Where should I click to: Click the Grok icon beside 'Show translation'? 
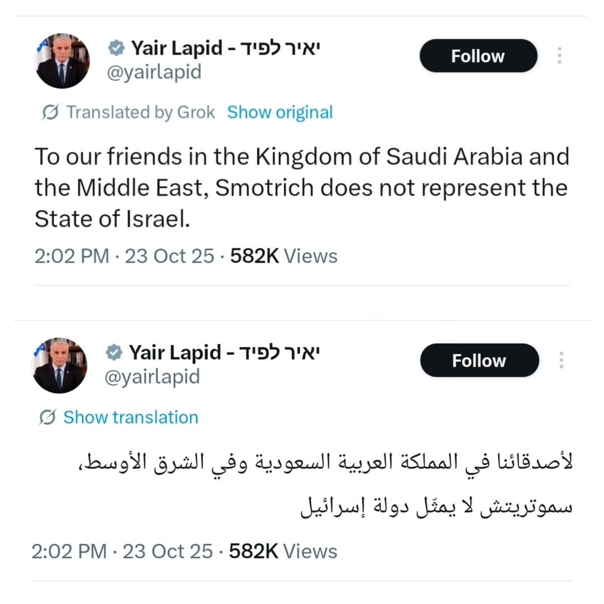(48, 417)
